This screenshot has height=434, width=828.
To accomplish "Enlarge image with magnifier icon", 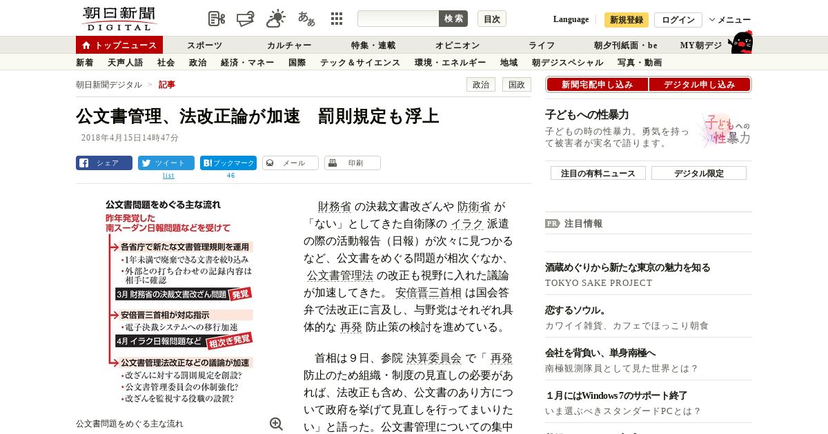I will point(276,424).
